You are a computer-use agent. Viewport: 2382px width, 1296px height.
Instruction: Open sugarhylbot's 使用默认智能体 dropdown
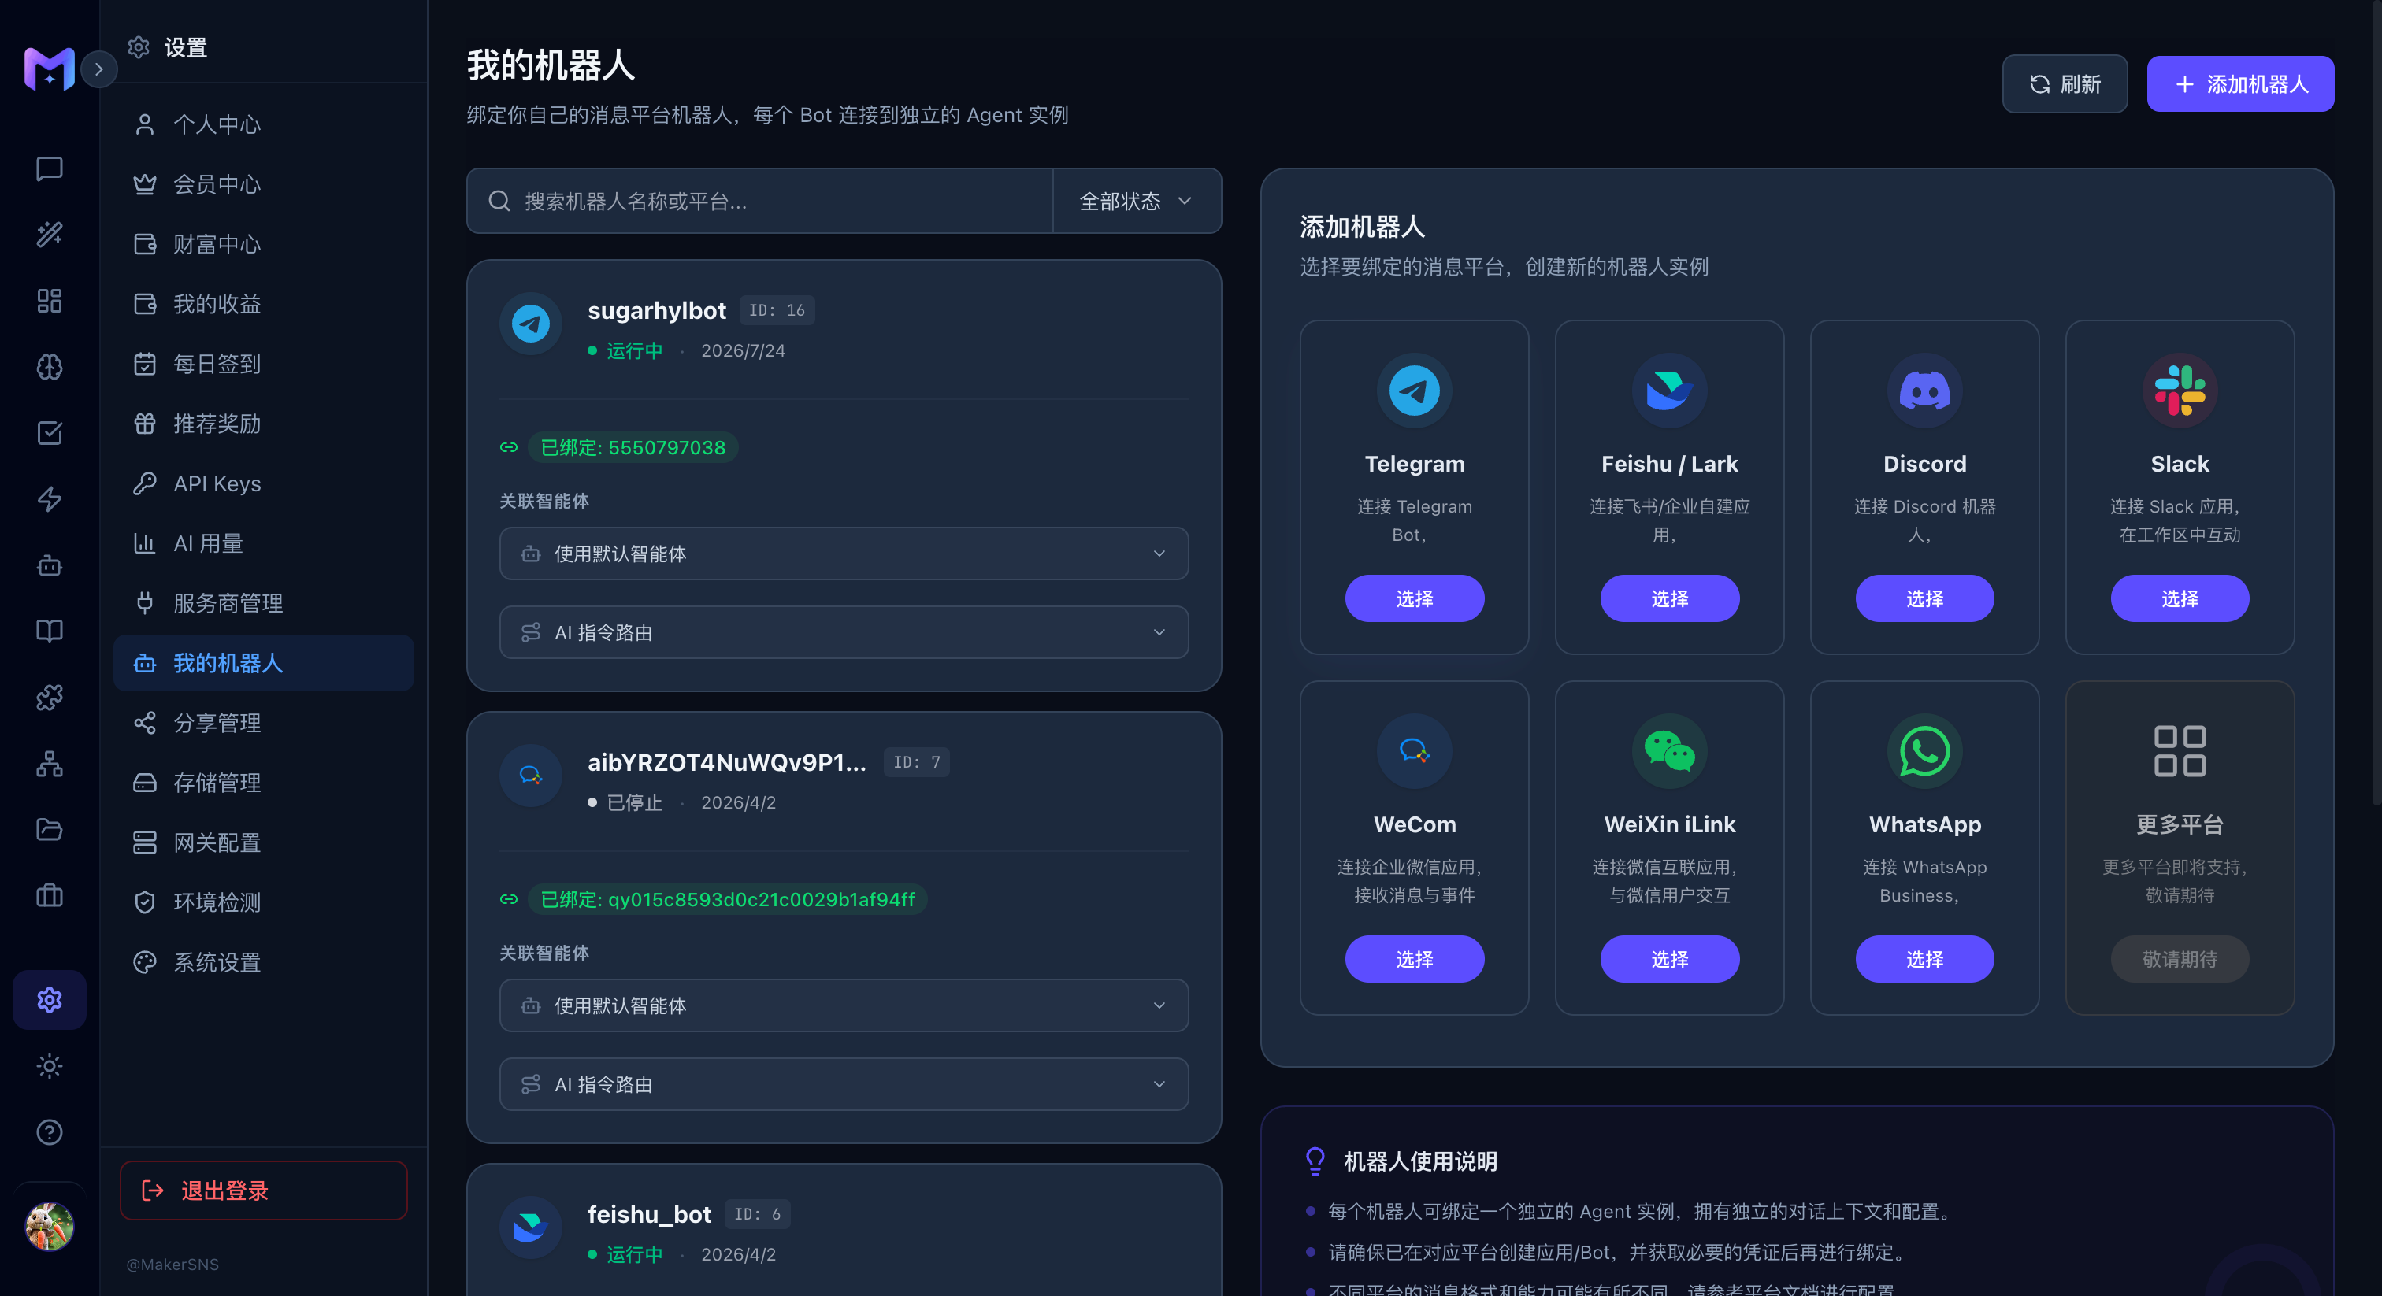tap(844, 554)
